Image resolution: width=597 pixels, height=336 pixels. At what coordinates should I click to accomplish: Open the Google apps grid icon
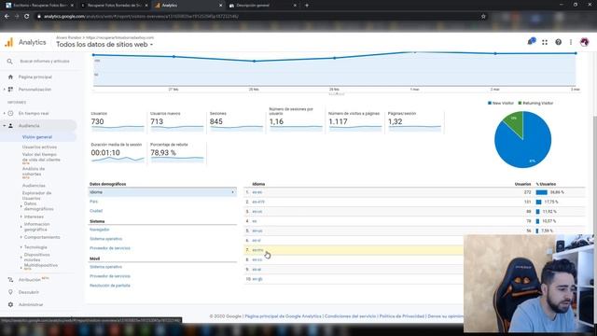(545, 42)
